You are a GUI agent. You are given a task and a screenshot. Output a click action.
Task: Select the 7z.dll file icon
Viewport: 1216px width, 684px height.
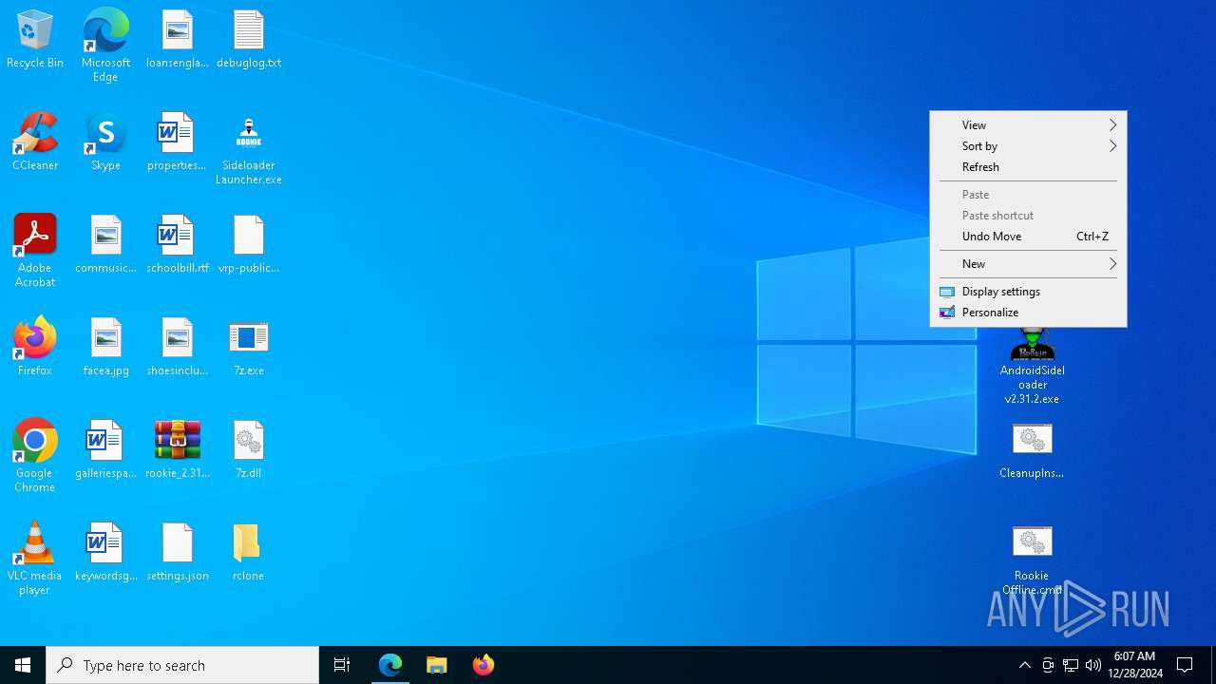click(249, 450)
